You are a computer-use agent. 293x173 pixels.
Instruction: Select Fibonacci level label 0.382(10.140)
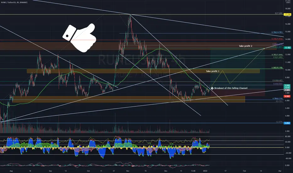tap(277, 68)
